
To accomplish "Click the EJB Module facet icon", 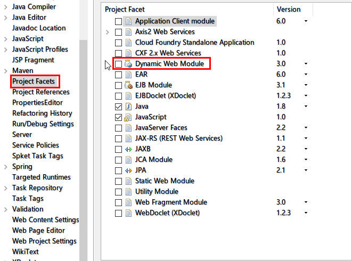I will (x=128, y=85).
